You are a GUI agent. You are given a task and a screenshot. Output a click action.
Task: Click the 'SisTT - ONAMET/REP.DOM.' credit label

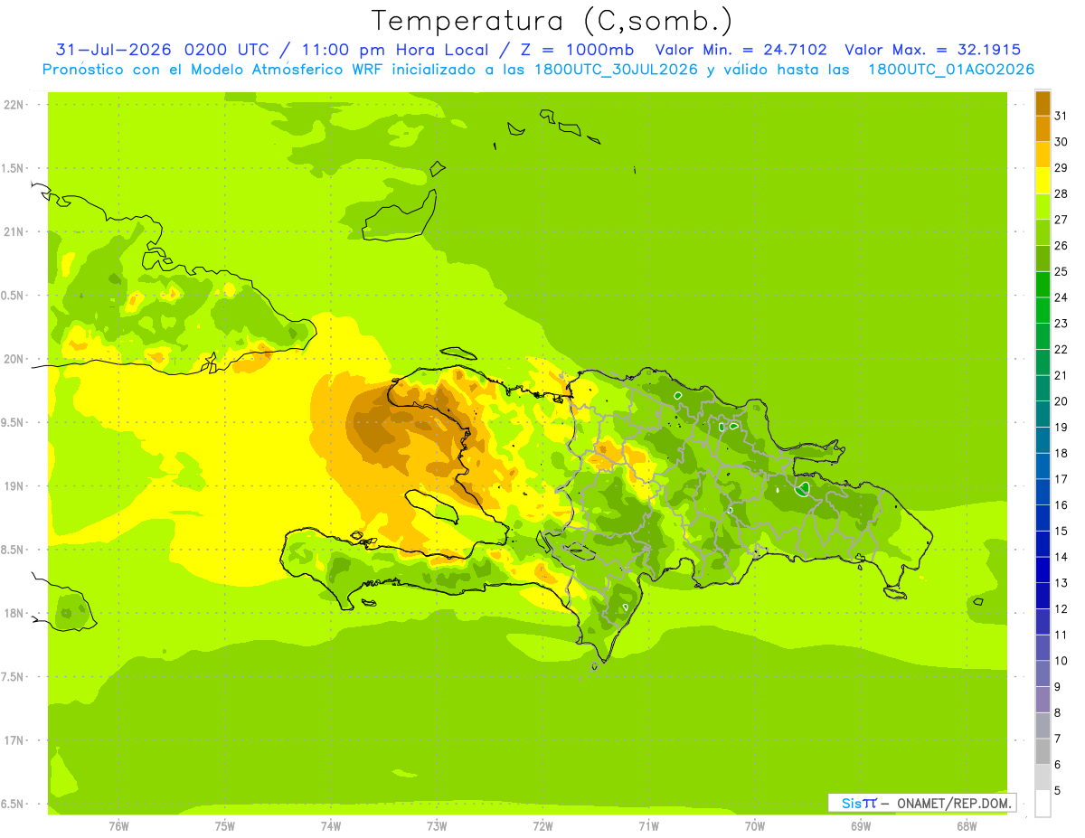tap(921, 803)
